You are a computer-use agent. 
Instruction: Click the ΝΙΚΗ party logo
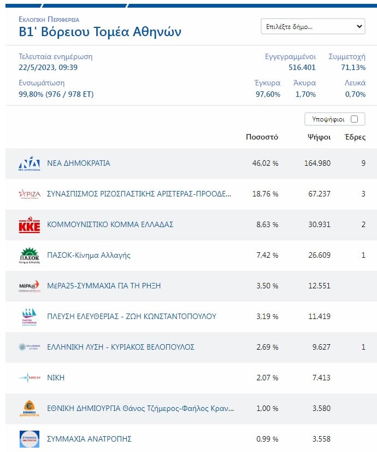point(29,378)
